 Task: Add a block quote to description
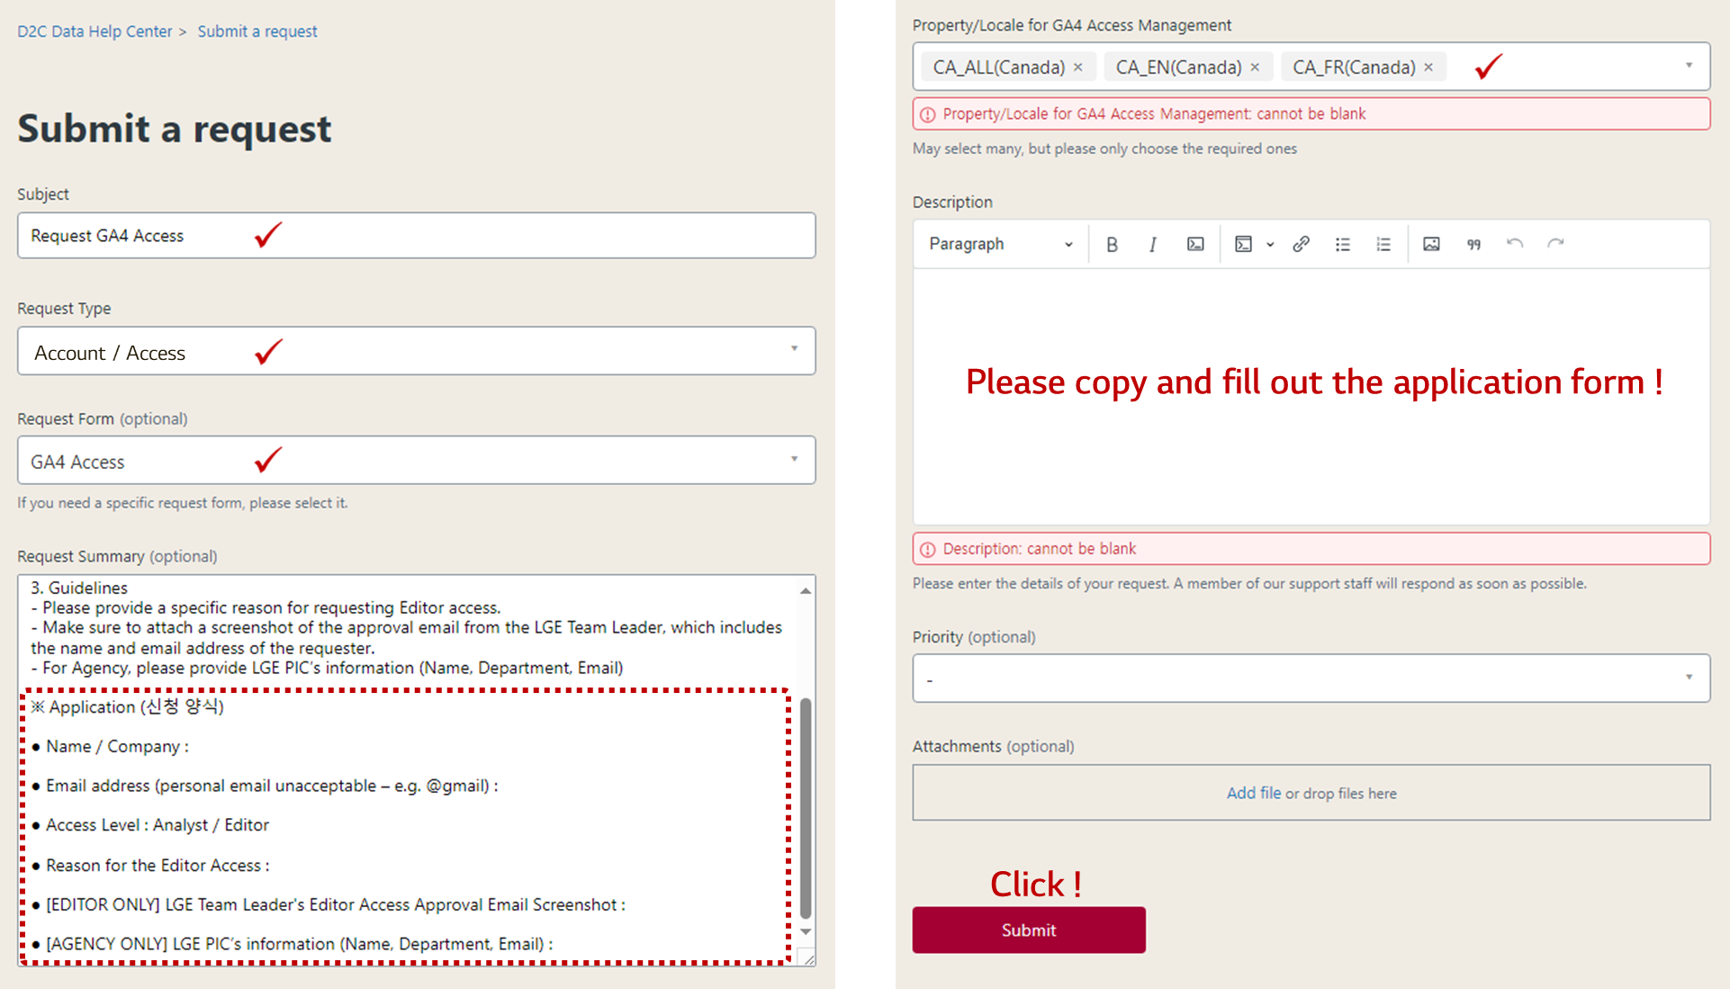[x=1473, y=244]
